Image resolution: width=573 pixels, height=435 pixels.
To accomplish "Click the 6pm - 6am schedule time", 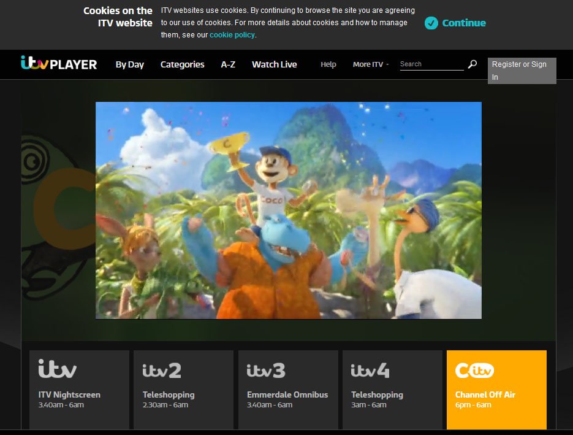I will point(473,405).
